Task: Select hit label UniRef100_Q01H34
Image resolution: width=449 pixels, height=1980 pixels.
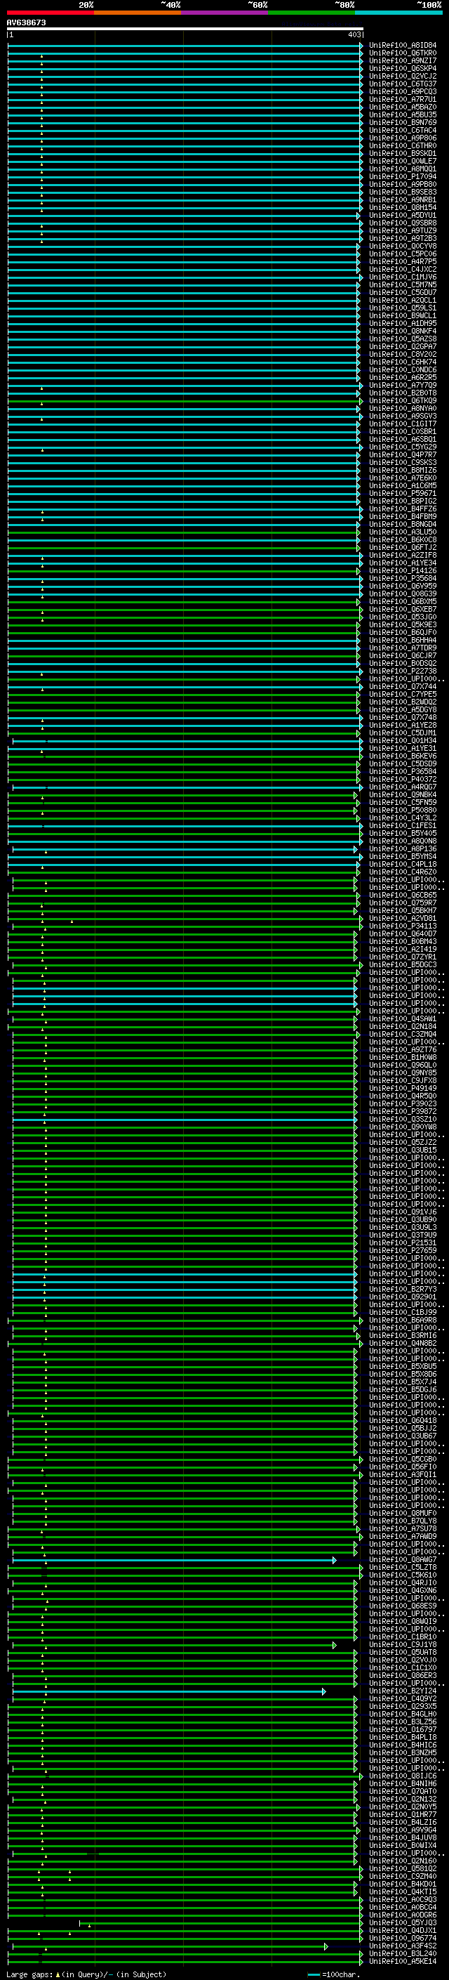Action: click(x=403, y=741)
